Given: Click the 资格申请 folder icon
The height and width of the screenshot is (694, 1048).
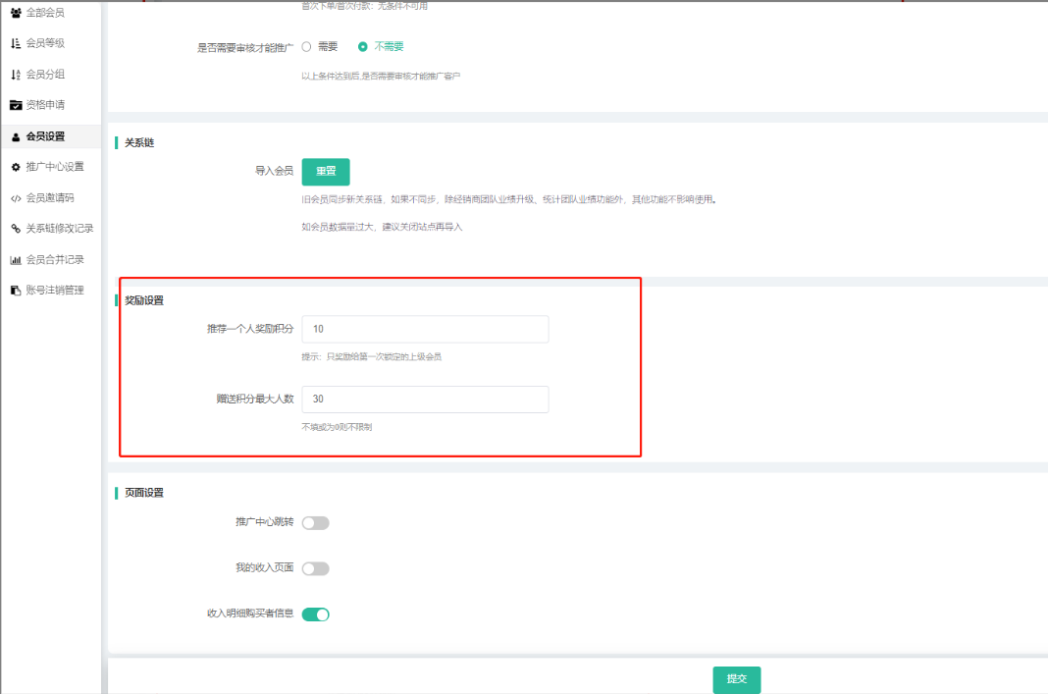Looking at the screenshot, I should click(16, 105).
